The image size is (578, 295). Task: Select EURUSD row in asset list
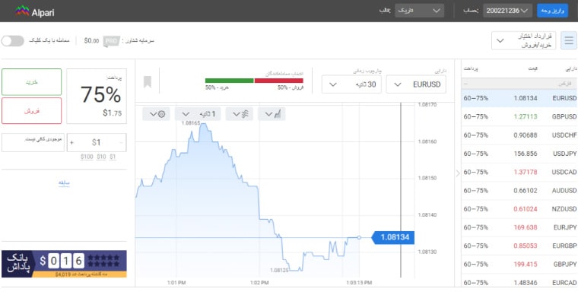tap(519, 98)
